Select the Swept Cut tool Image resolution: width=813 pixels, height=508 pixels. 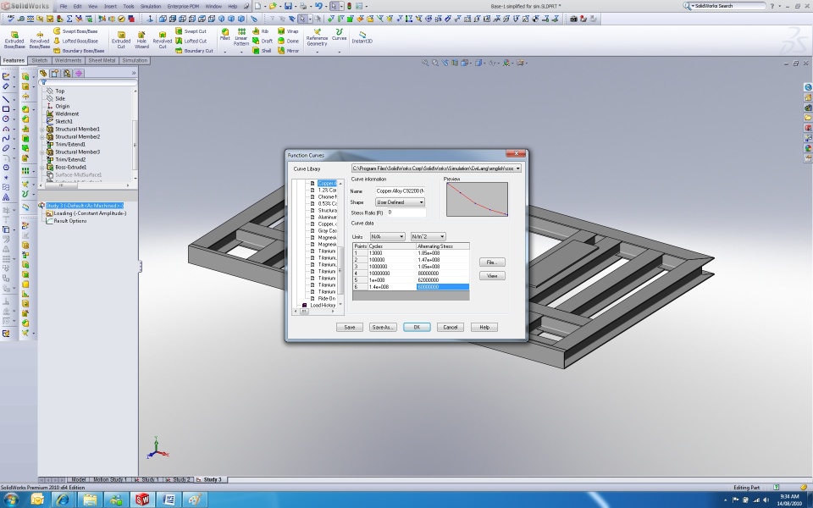[x=191, y=31]
